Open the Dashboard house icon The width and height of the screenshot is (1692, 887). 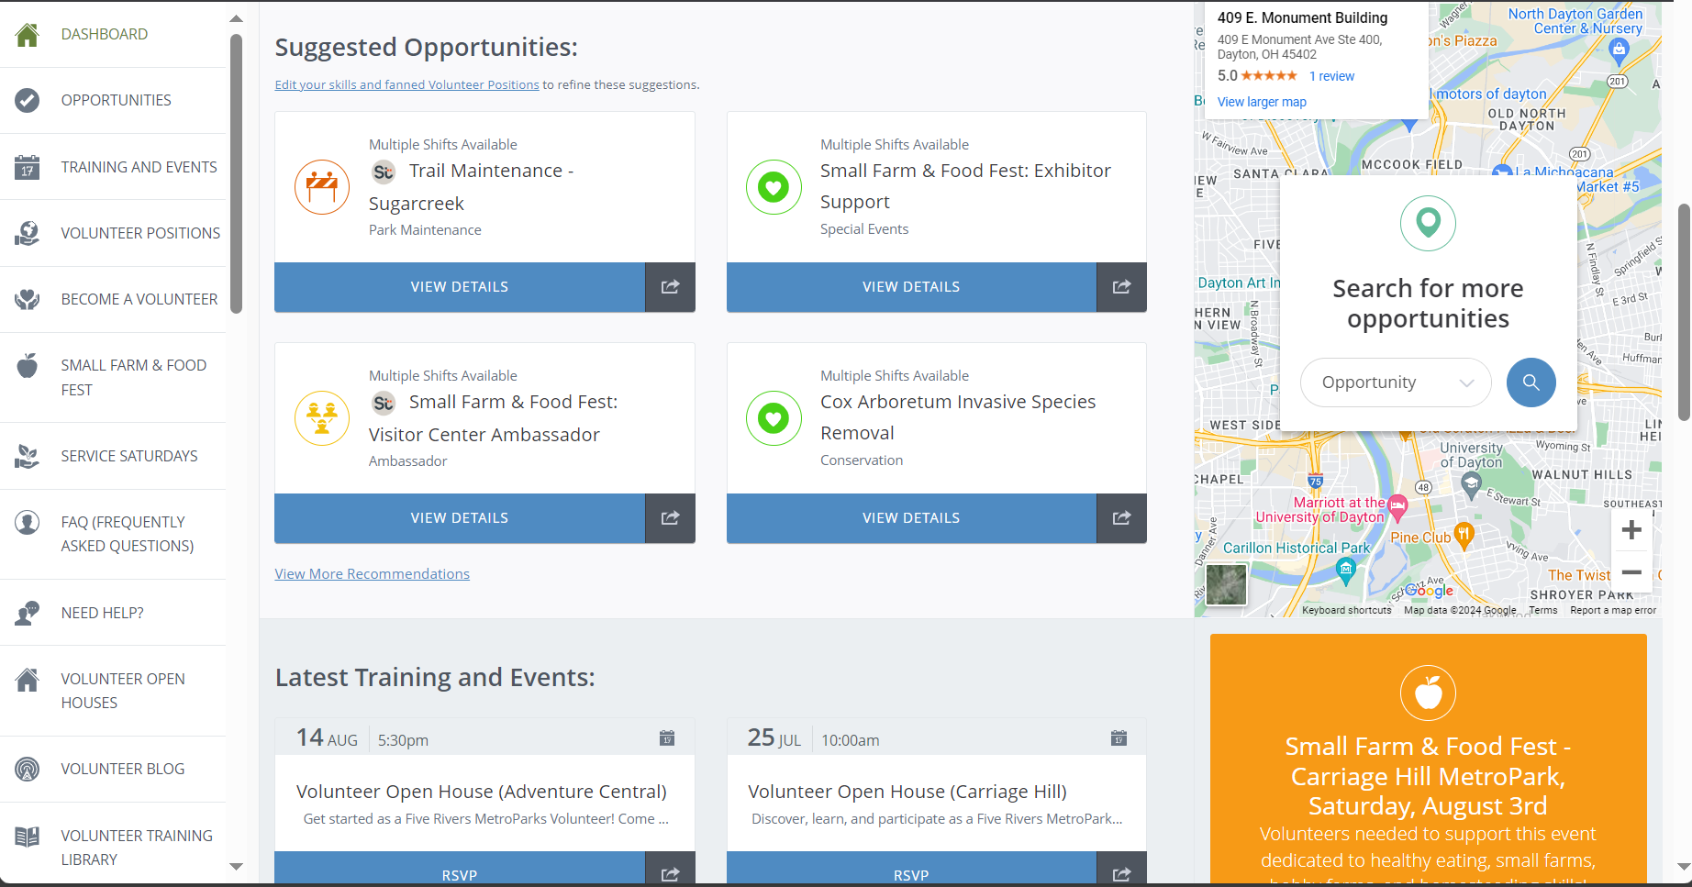click(28, 35)
